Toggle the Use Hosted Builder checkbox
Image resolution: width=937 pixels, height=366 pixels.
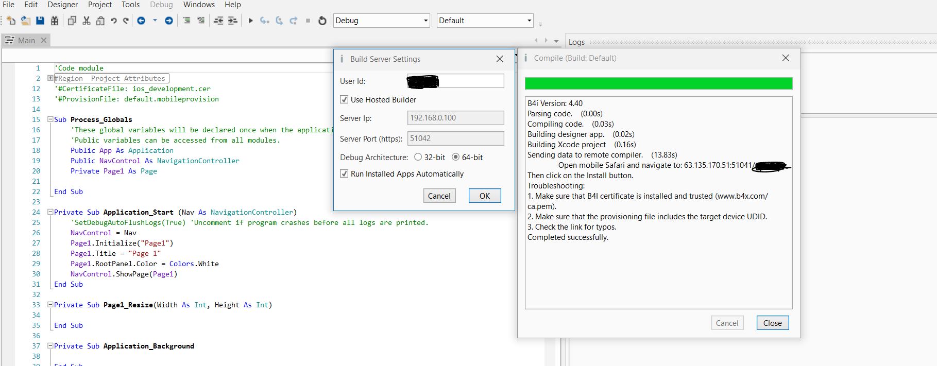[344, 99]
